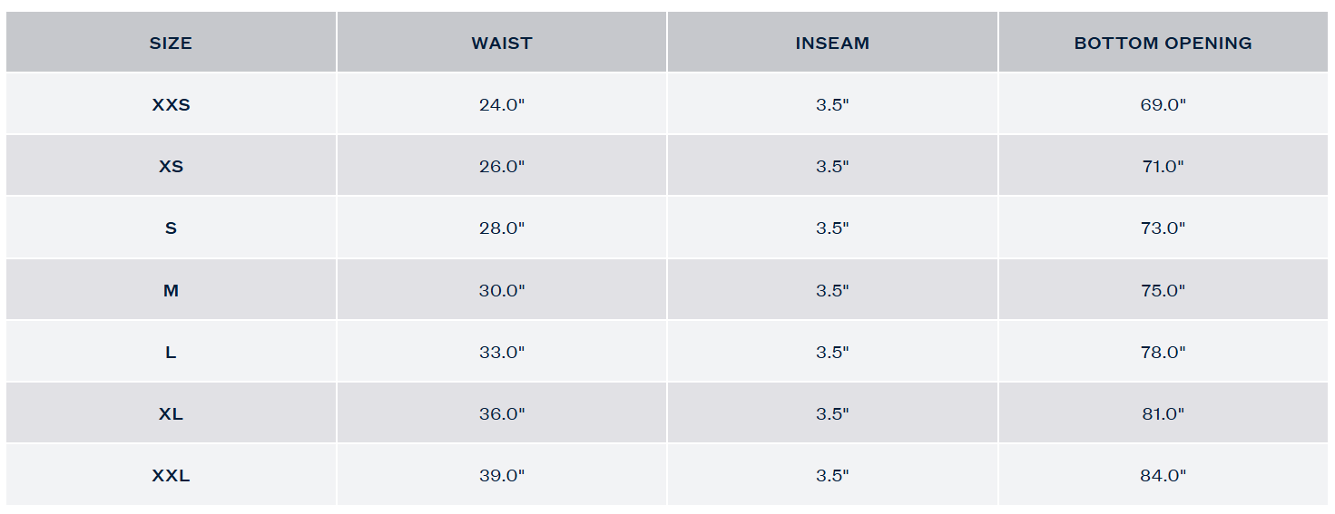Click the 33.0" waist cell

[502, 352]
